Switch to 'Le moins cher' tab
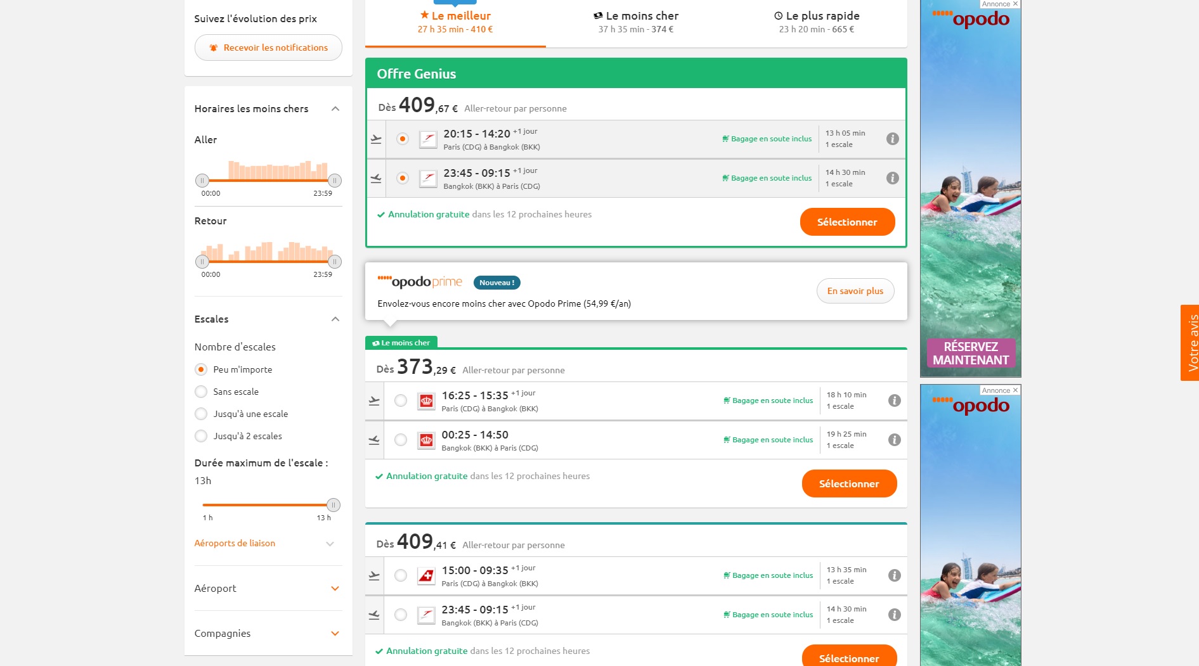 click(x=635, y=22)
